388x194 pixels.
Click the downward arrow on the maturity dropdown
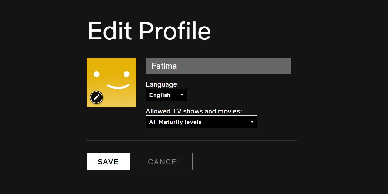[x=252, y=122]
